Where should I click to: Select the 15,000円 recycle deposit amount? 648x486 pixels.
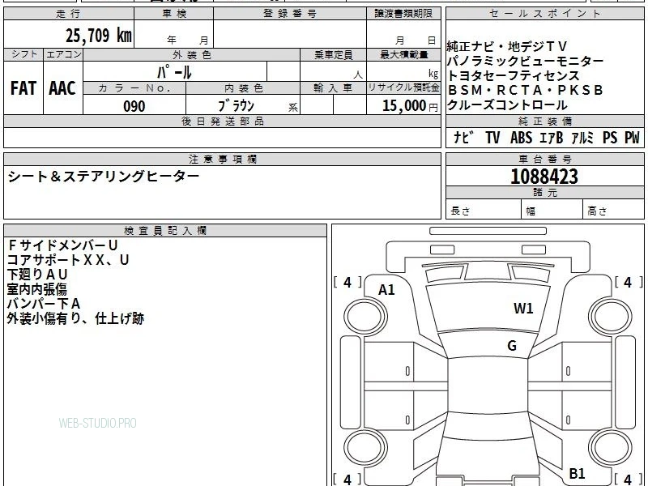point(410,106)
